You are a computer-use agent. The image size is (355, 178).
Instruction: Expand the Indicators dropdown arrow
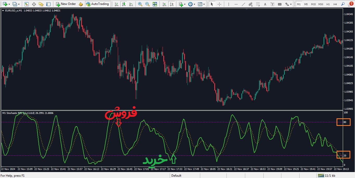[x=185, y=4]
